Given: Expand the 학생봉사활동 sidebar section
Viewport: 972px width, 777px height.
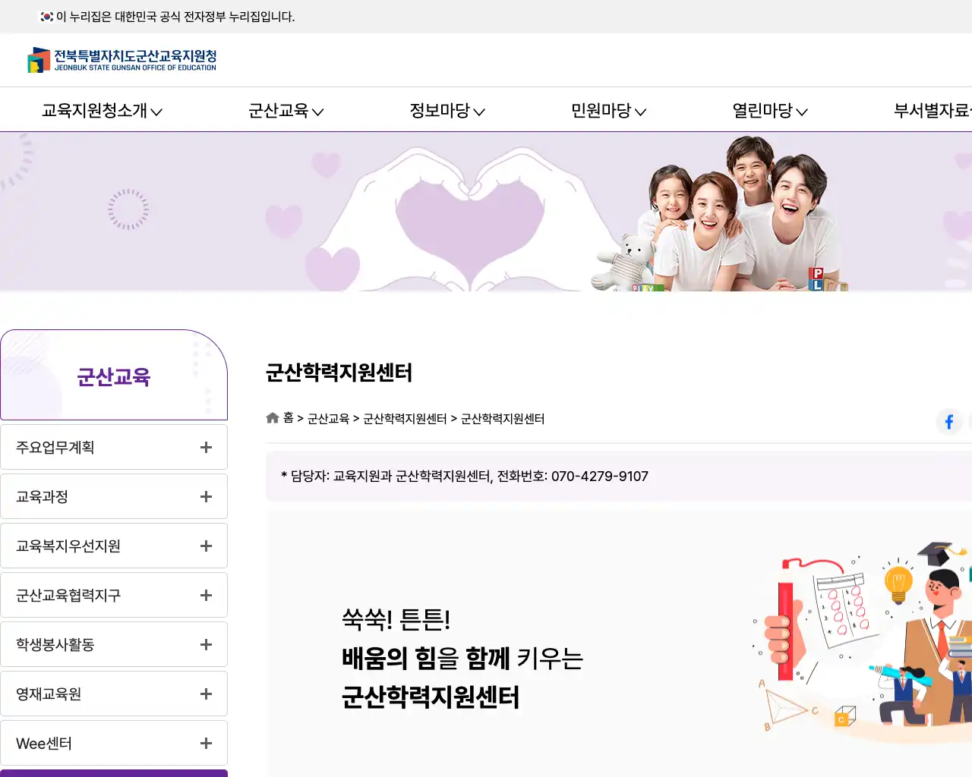Looking at the screenshot, I should pos(205,643).
